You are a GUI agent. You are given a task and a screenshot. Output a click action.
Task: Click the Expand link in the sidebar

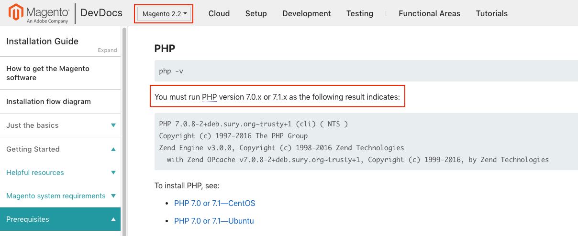107,50
